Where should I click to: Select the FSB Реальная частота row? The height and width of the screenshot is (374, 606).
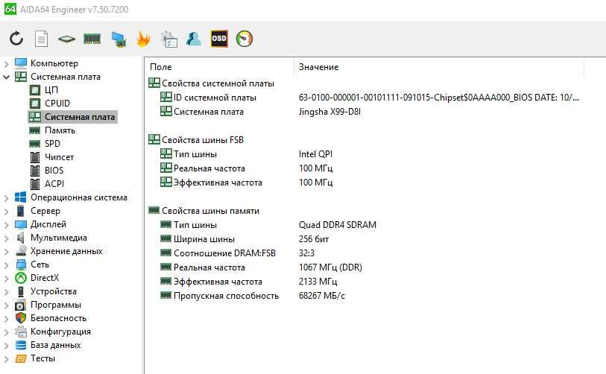tap(363, 168)
